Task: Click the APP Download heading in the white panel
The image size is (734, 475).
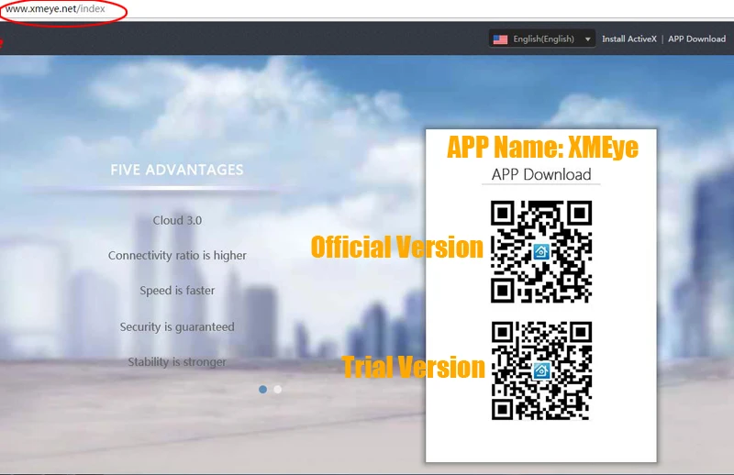Action: tap(541, 174)
